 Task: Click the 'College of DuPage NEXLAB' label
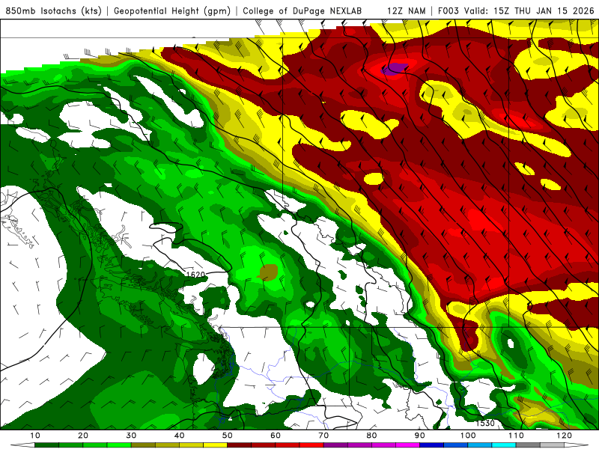click(x=302, y=11)
